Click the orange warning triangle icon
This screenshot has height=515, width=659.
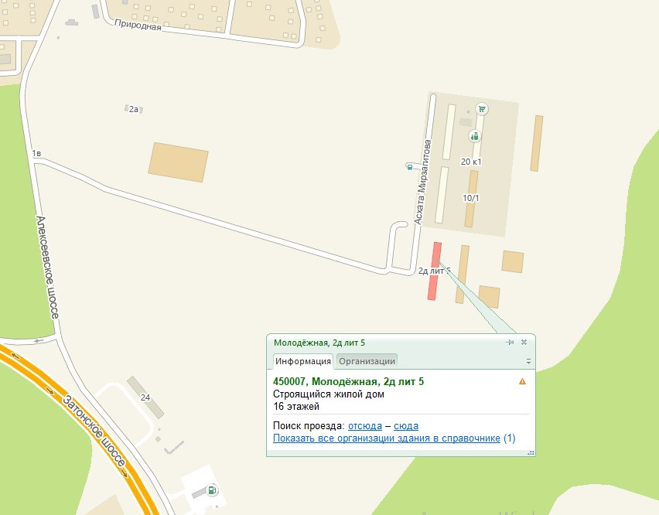(x=522, y=381)
